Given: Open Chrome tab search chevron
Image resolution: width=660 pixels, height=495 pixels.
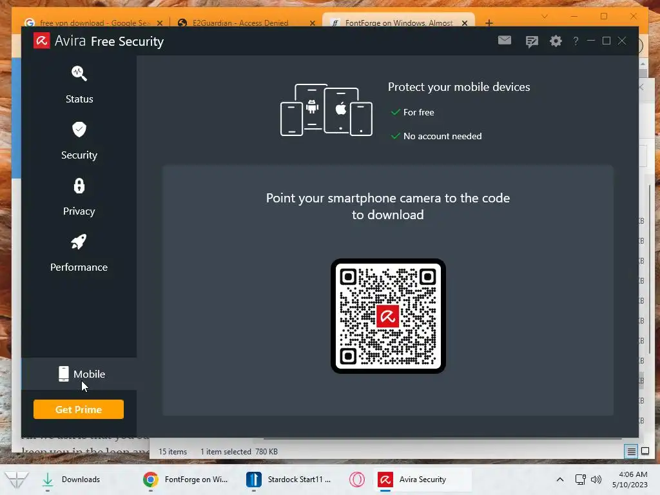Looking at the screenshot, I should [545, 16].
